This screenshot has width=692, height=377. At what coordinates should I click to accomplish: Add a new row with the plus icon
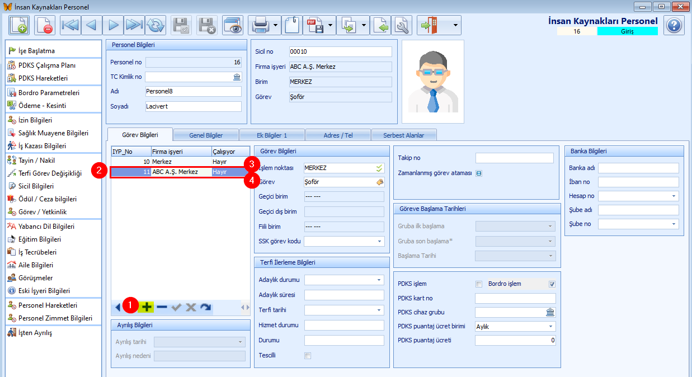147,307
